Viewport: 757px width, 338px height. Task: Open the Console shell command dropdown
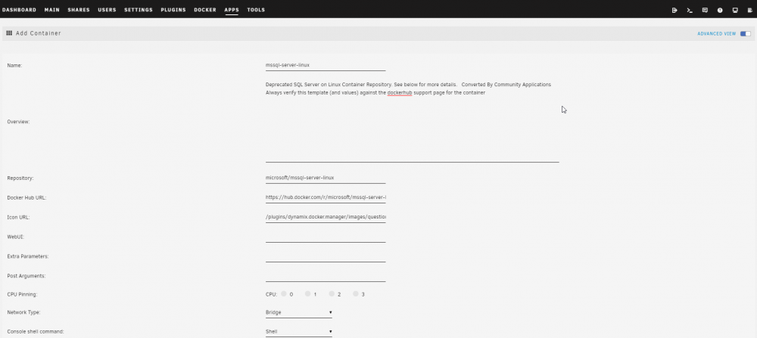pos(299,332)
